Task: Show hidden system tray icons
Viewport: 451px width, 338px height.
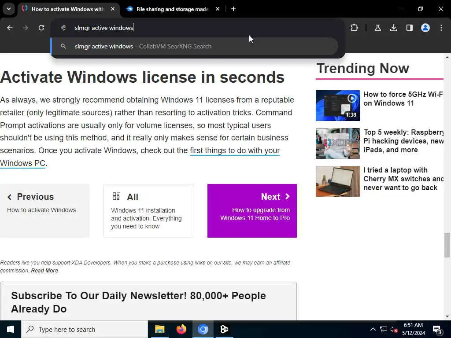Action: pos(373,329)
